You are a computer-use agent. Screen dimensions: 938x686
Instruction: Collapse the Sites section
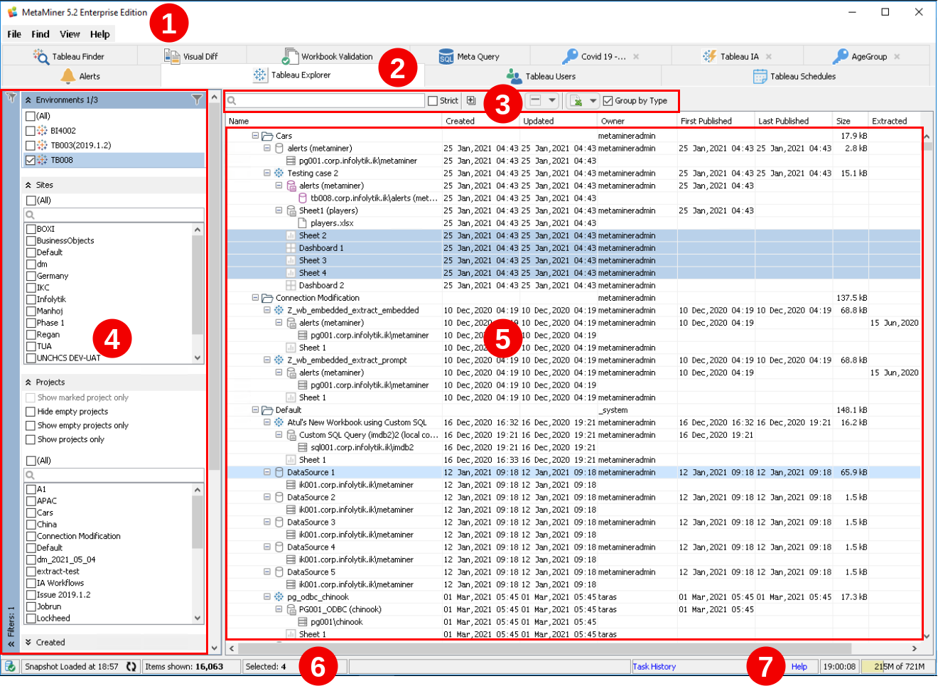point(28,185)
